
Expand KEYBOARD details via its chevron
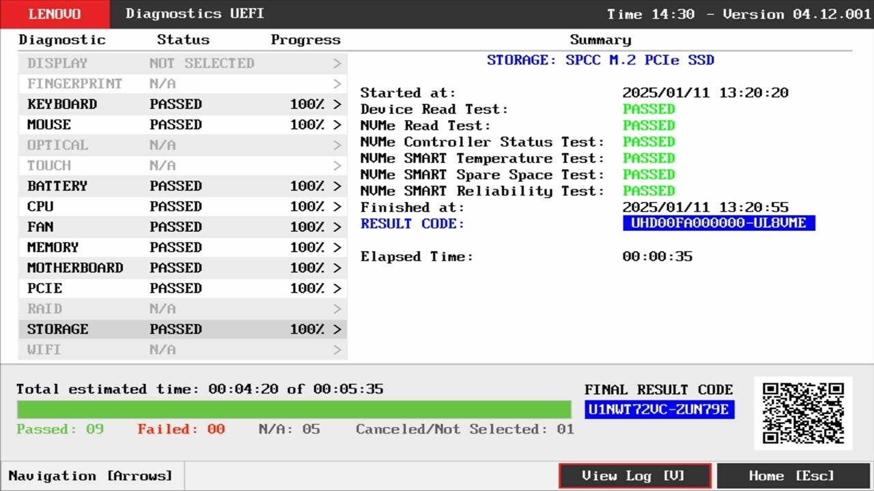point(337,104)
